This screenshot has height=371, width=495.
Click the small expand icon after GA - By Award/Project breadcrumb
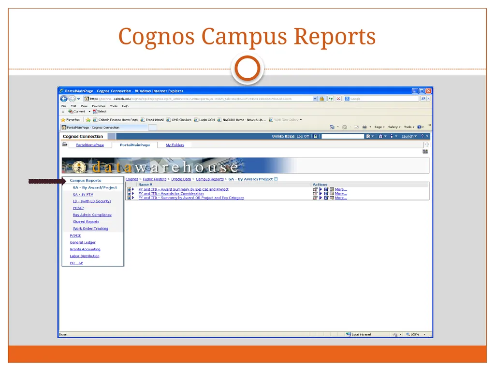276,179
